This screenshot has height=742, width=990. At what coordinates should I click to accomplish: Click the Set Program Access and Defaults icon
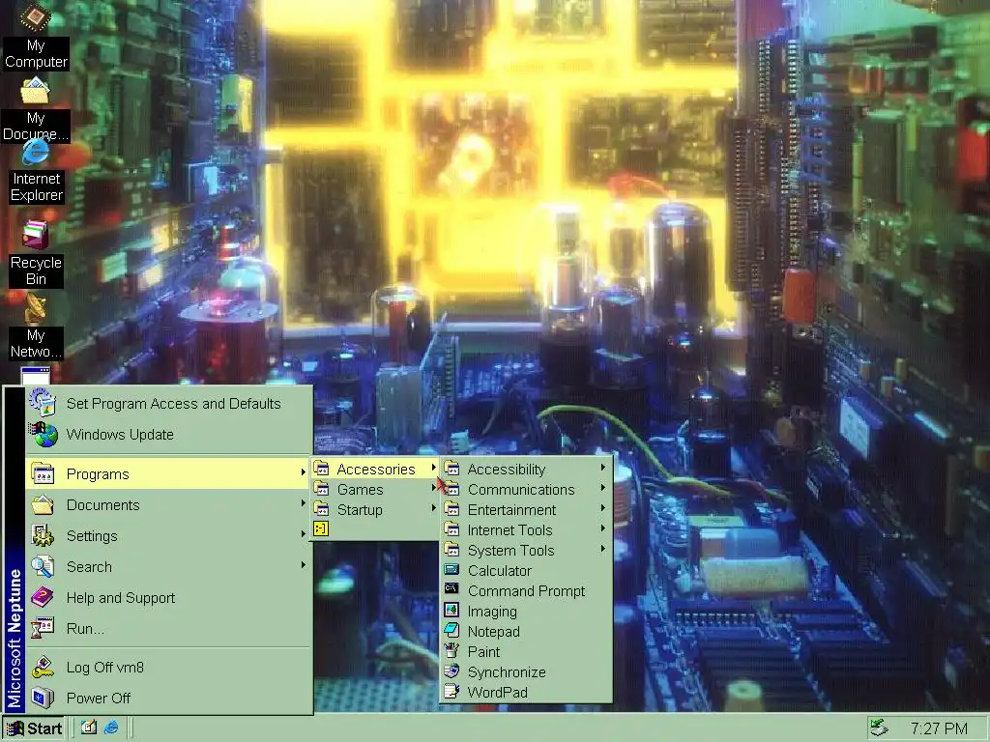[x=43, y=403]
